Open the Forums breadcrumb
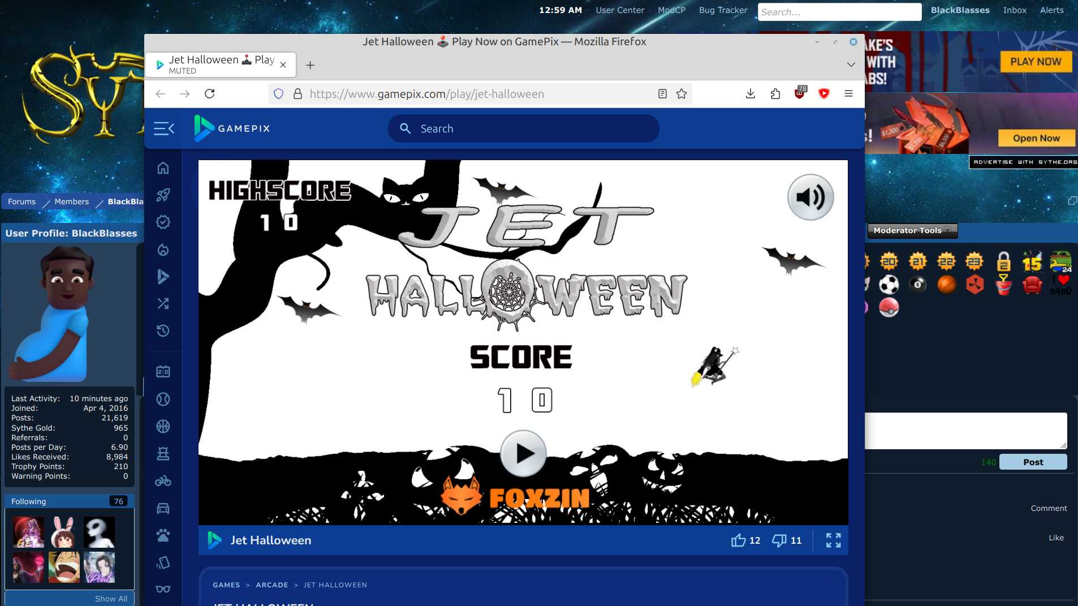1078x606 pixels. coord(21,201)
